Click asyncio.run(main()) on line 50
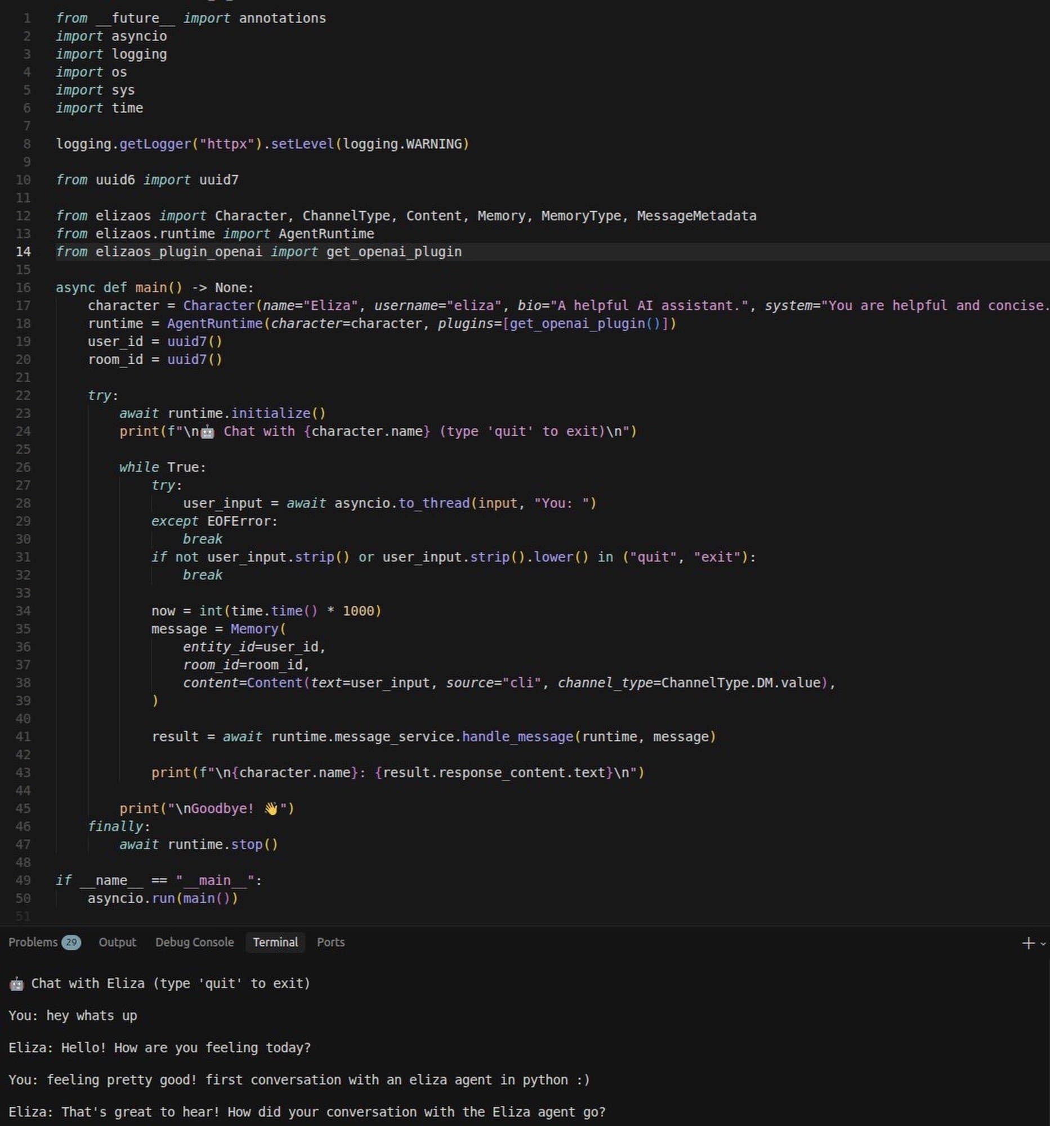Screen dimensions: 1050x1126 (163, 899)
